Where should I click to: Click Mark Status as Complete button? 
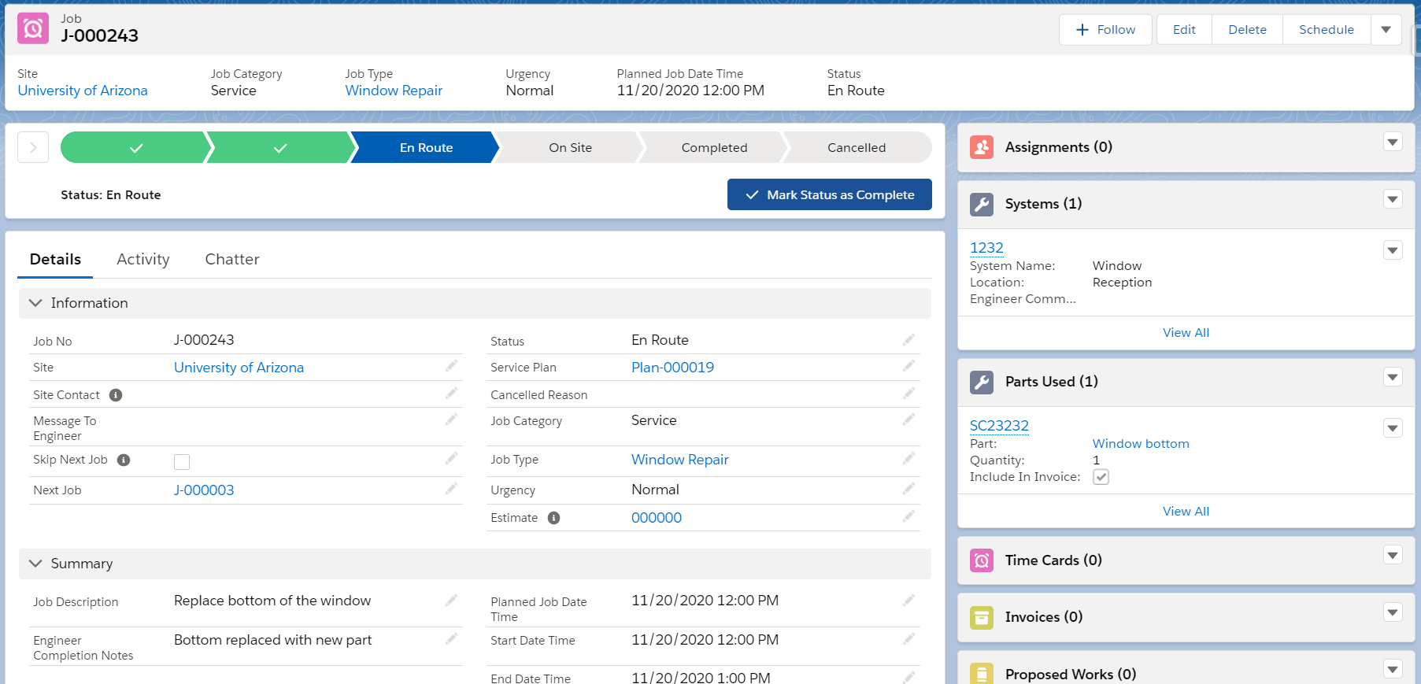tap(829, 194)
